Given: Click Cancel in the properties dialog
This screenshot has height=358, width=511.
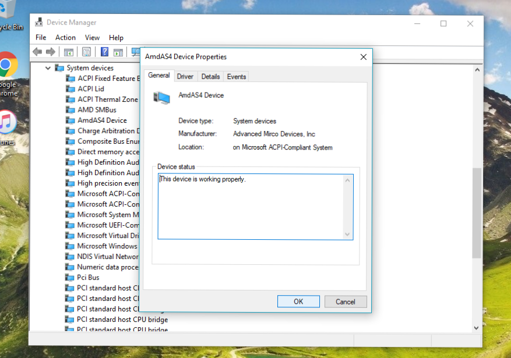Looking at the screenshot, I should pos(345,302).
